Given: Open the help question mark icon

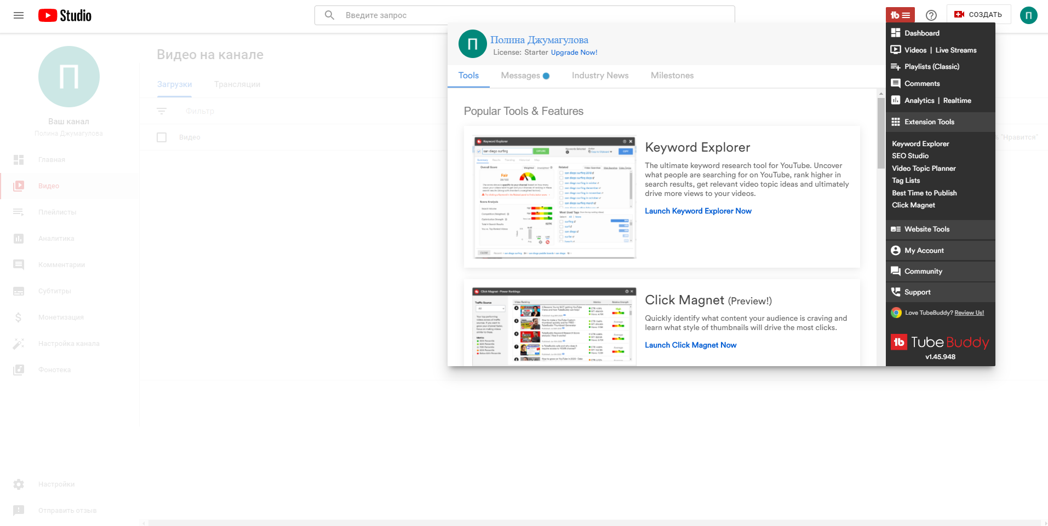Looking at the screenshot, I should (x=931, y=15).
